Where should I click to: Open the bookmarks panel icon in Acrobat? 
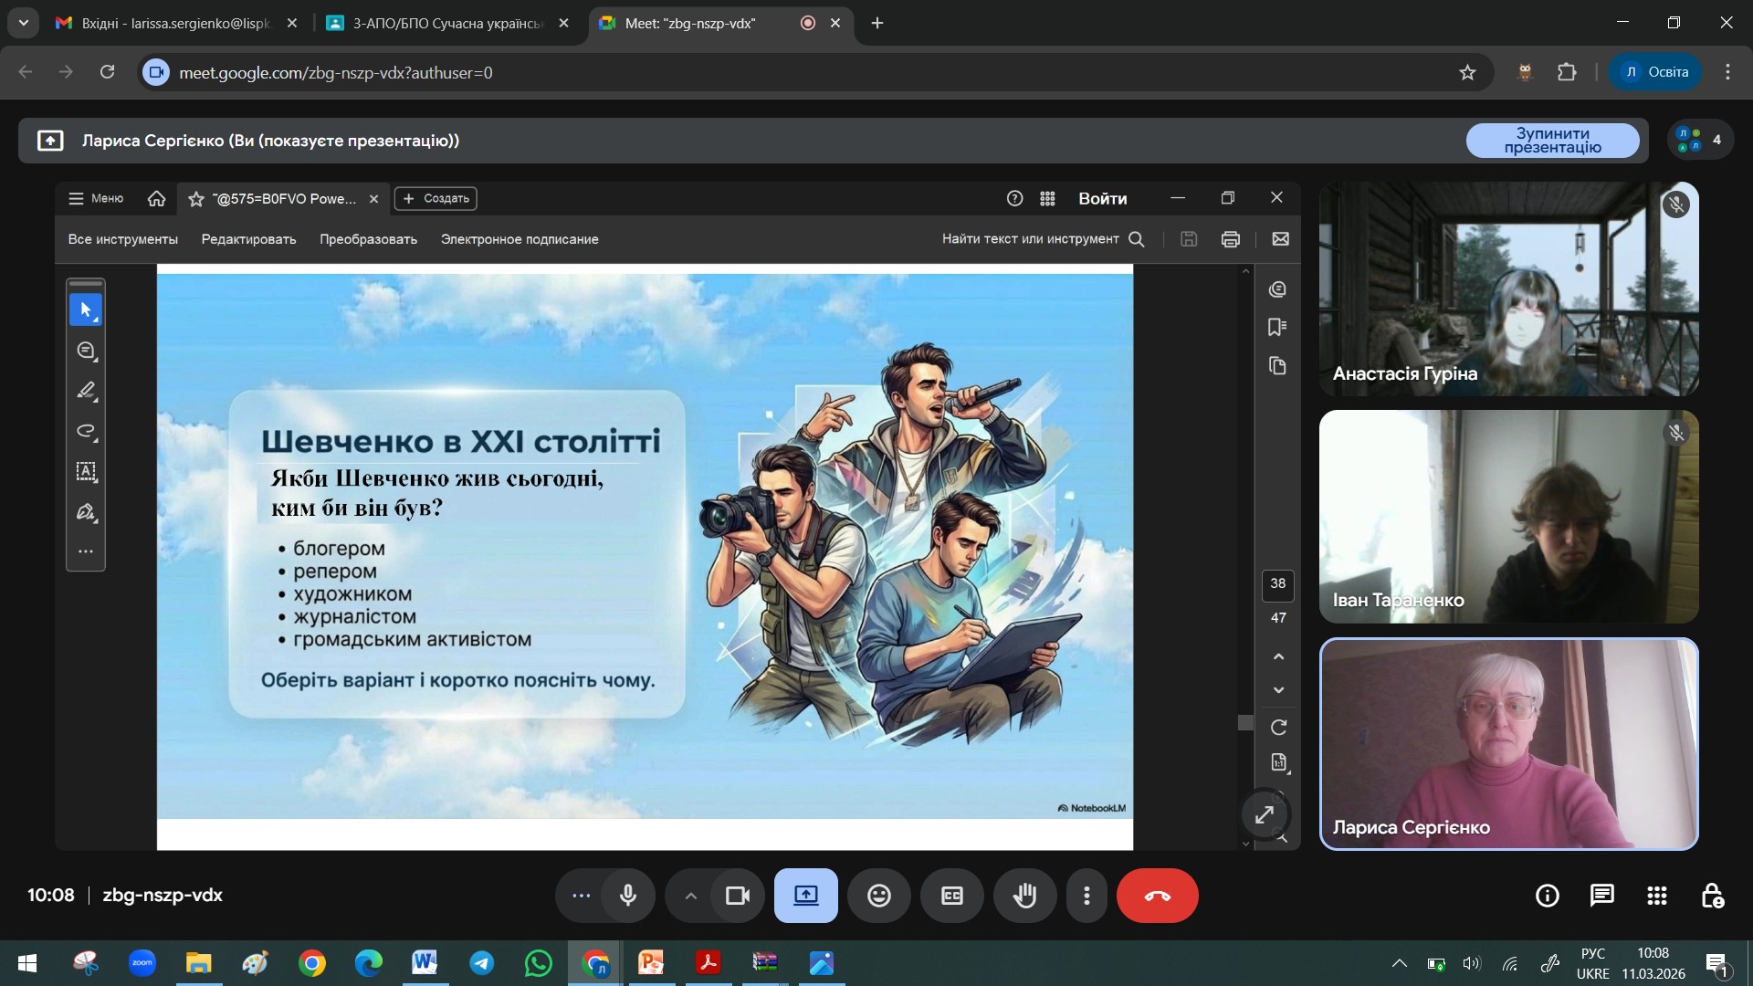(1277, 327)
